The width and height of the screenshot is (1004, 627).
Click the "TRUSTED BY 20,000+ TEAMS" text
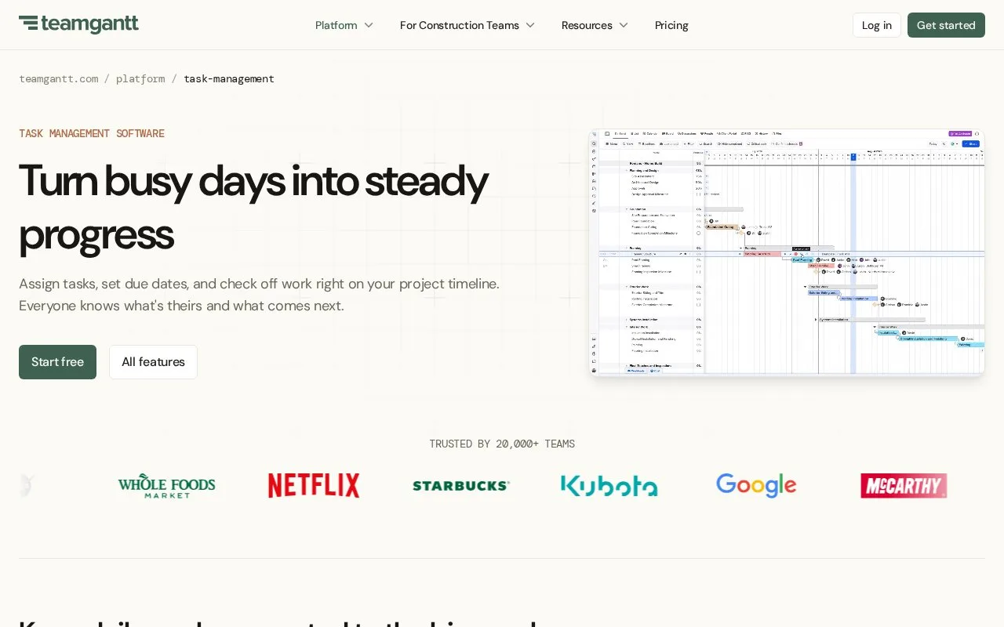point(502,444)
